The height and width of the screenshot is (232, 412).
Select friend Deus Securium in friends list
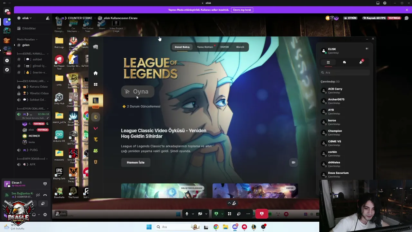[x=345, y=175]
